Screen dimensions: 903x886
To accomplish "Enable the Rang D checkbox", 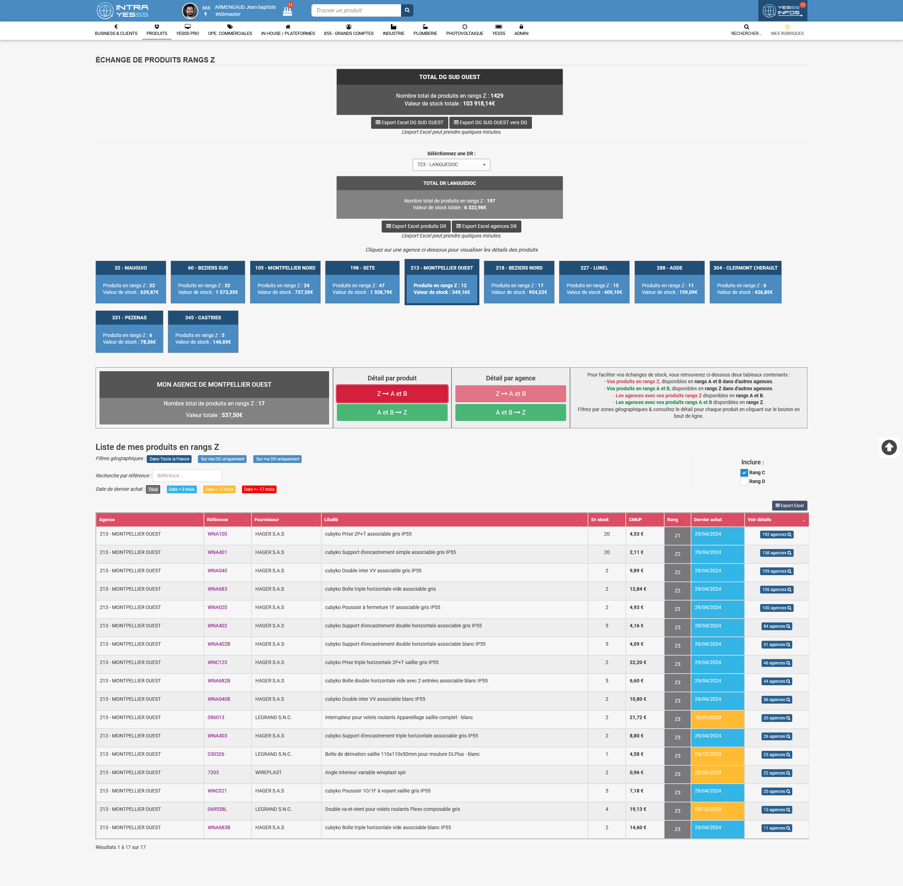I will (744, 481).
